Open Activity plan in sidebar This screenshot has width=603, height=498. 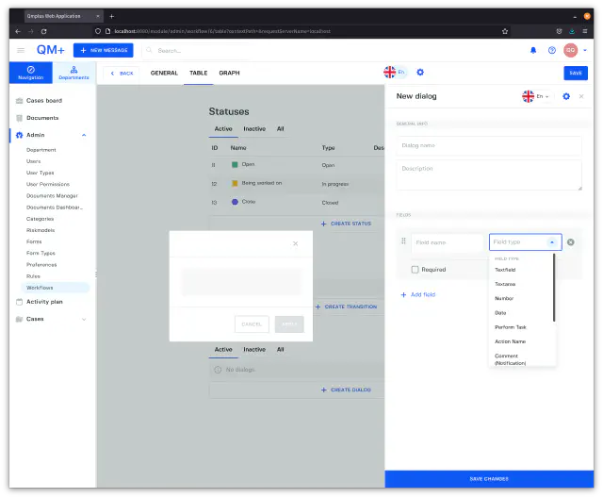coord(44,302)
